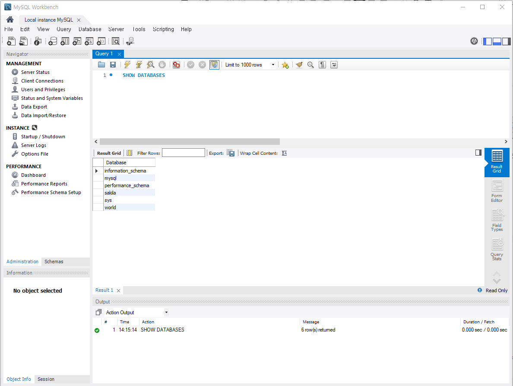This screenshot has height=386, width=513.
Task: Create a new SQL tab icon
Action: 11,41
